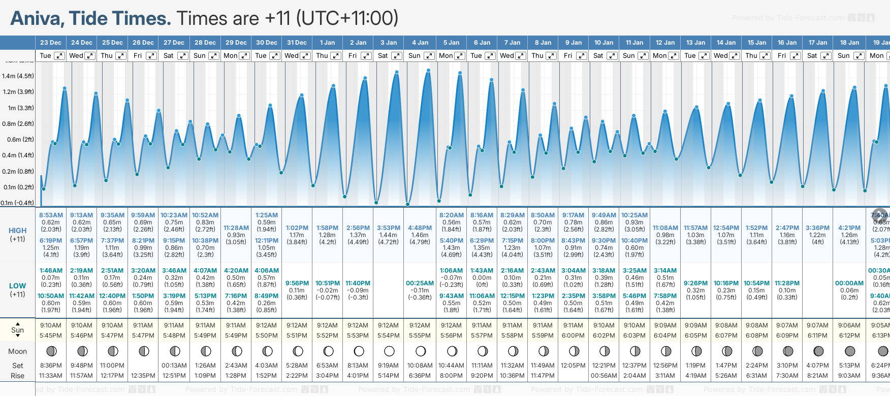Click the grey circular scroll button at right edge
The image size is (890, 396).
[879, 215]
